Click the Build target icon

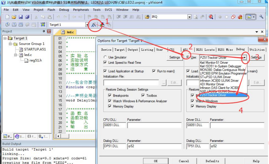[x=14, y=24]
